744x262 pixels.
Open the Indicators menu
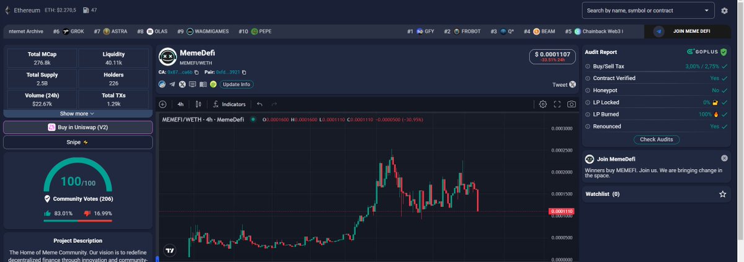[229, 104]
